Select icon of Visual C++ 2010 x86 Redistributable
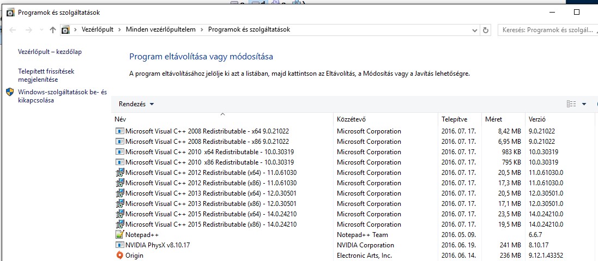The width and height of the screenshot is (598, 261). coord(120,162)
